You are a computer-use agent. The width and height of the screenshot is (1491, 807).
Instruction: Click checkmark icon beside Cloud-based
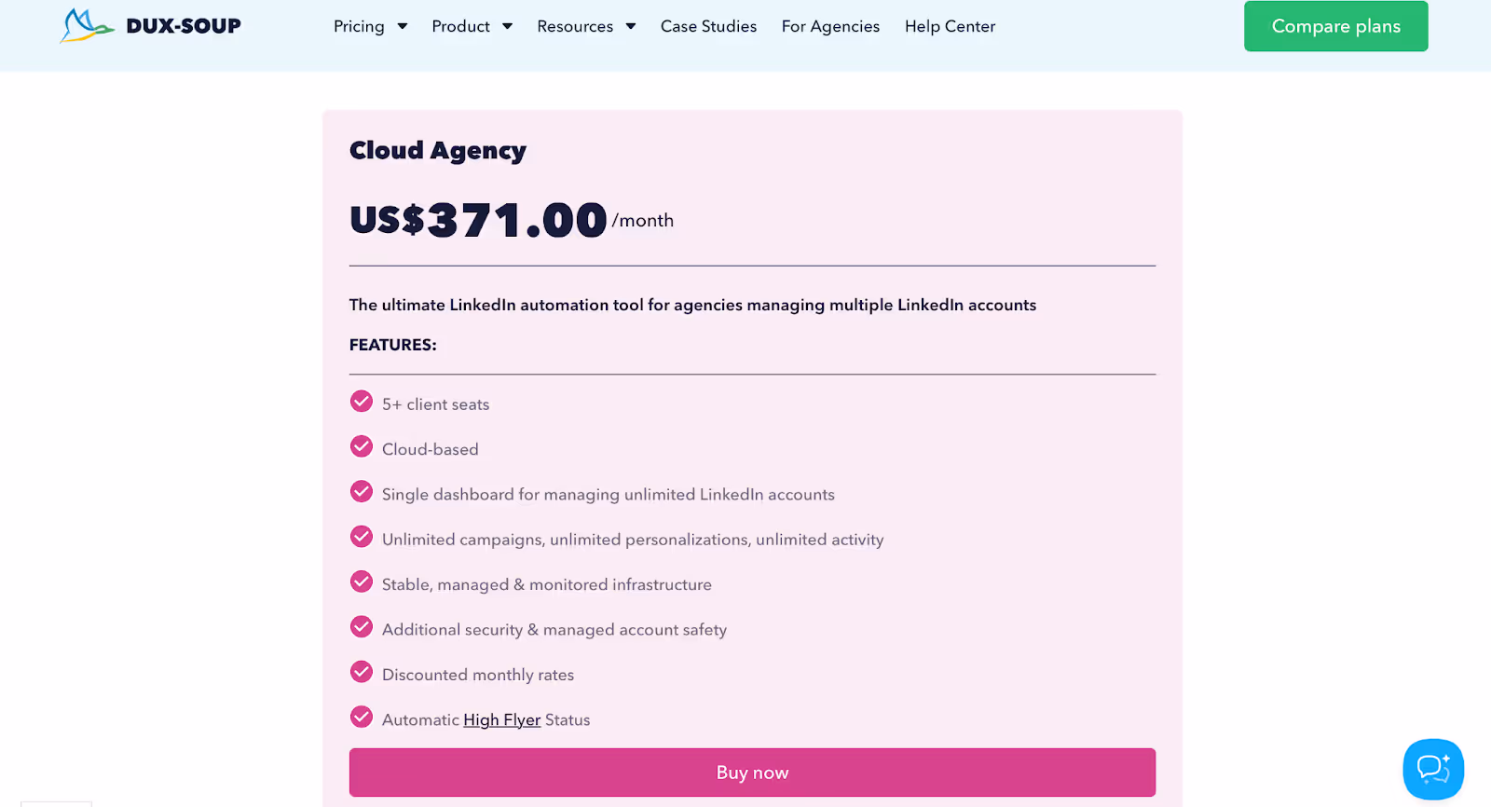[362, 446]
